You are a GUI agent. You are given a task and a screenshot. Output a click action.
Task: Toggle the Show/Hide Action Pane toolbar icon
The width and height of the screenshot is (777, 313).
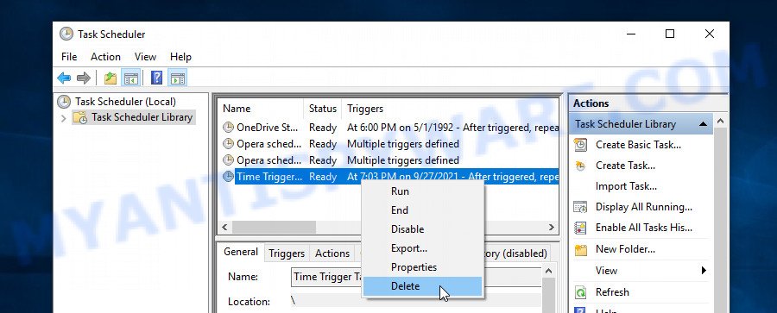(177, 78)
